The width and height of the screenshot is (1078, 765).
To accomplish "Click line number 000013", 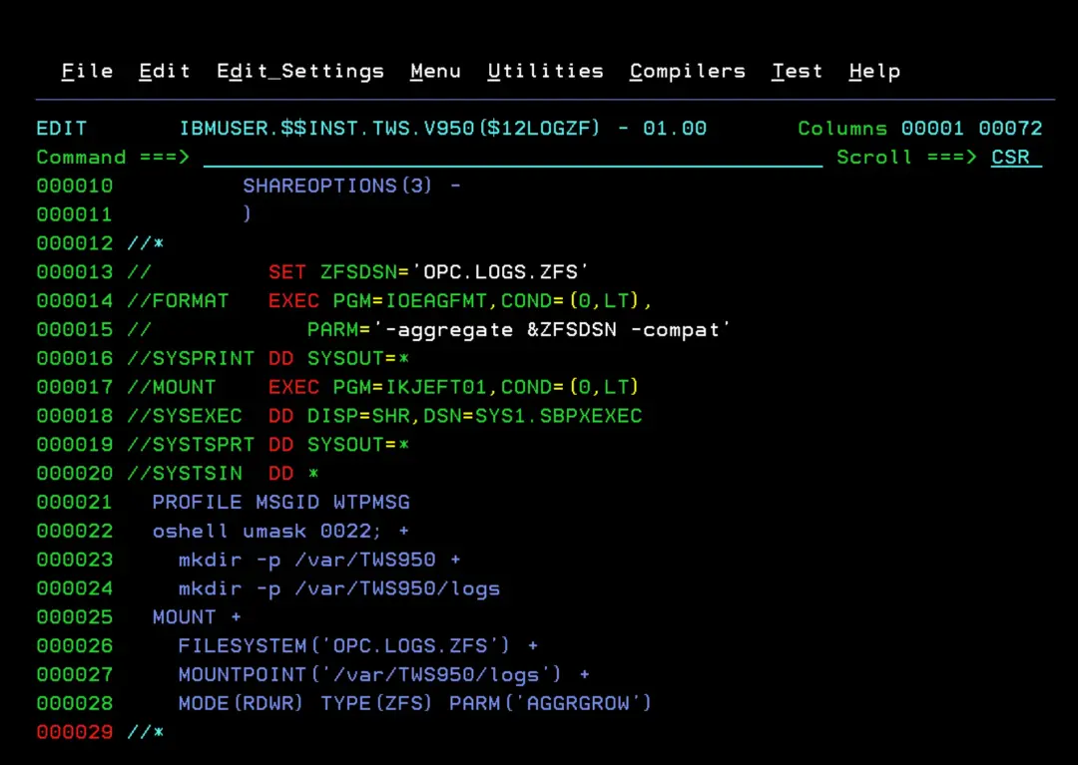I will pos(74,272).
